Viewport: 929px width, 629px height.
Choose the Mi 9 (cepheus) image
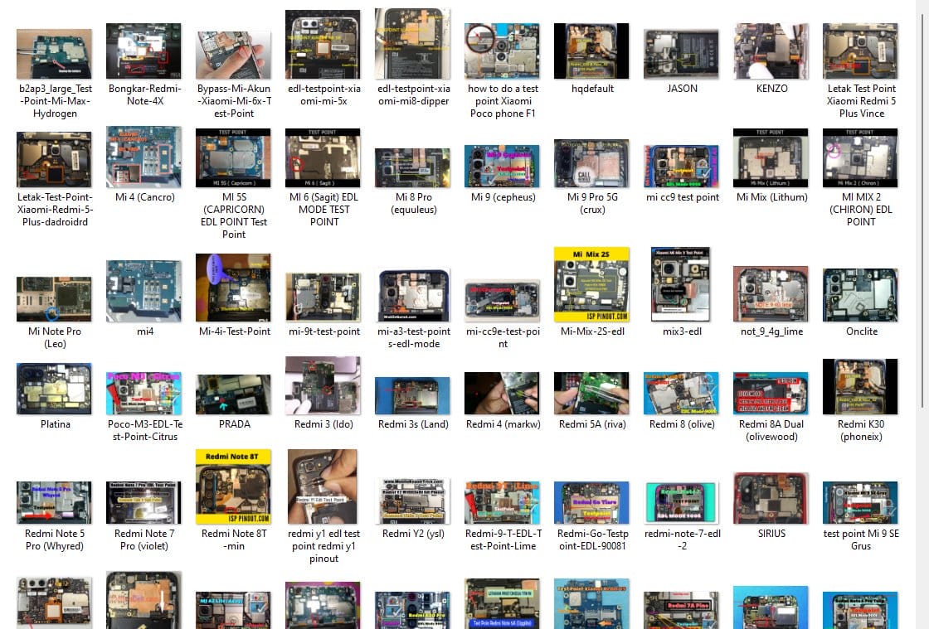tap(502, 166)
